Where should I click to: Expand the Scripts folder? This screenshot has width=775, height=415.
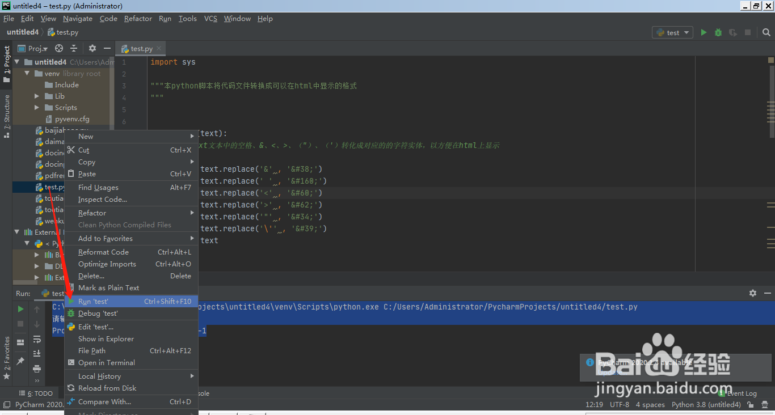click(x=37, y=108)
